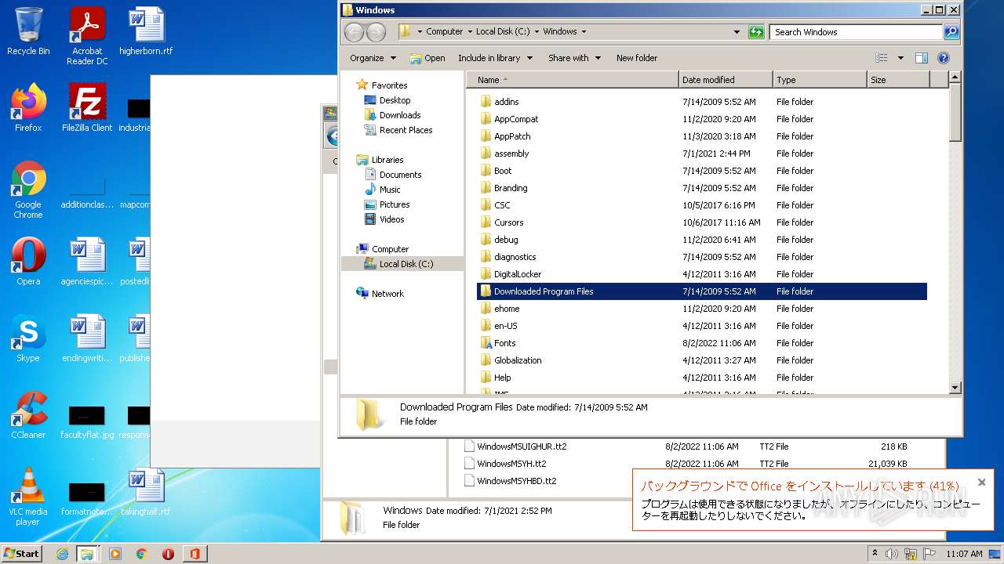Screen dimensions: 1004x564
Task: Select Desktop under Favorites
Action: click(x=395, y=100)
